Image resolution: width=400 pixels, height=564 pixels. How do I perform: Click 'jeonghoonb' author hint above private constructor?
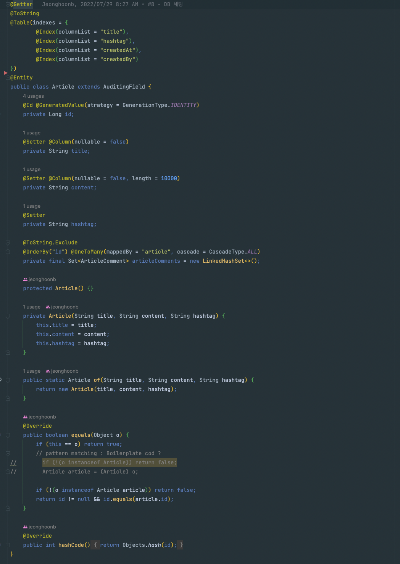tap(65, 307)
